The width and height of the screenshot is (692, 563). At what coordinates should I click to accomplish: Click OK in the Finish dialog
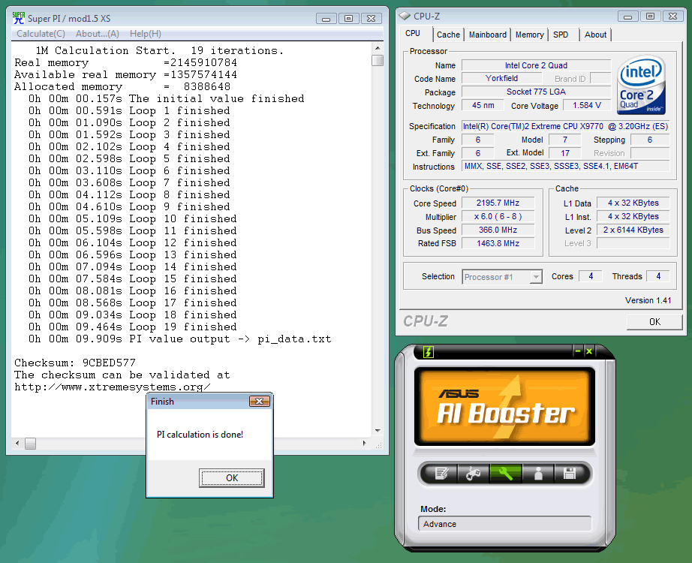click(232, 477)
